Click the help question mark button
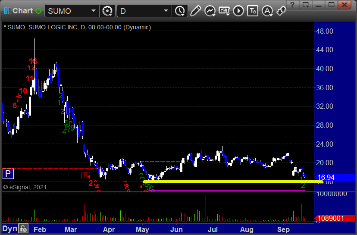The height and width of the screenshot is (235, 357). click(x=293, y=5)
